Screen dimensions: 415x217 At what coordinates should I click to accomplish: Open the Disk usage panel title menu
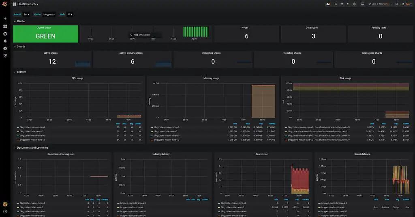[345, 78]
